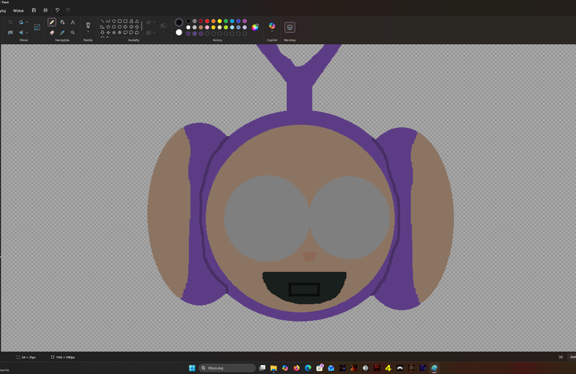Viewport: 576px width, 374px height.
Task: Pick the Down arrow shape
Action: pyautogui.click(x=102, y=33)
